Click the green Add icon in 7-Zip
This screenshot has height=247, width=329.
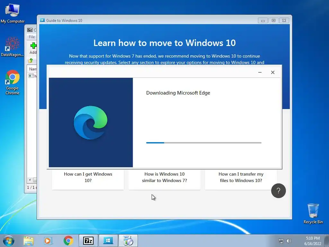[33, 46]
